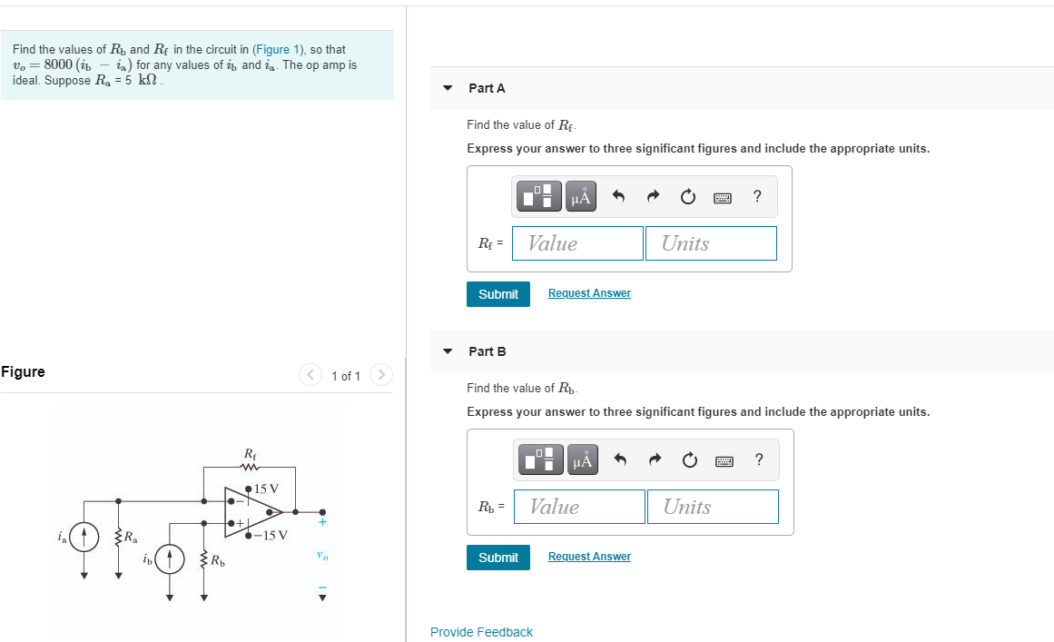Select the μÅ units icon in Part A
The image size is (1054, 642).
click(x=581, y=196)
